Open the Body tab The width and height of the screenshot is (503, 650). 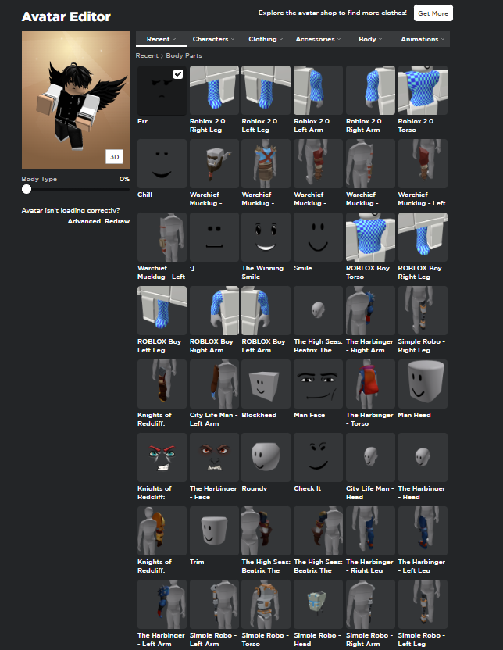click(370, 39)
